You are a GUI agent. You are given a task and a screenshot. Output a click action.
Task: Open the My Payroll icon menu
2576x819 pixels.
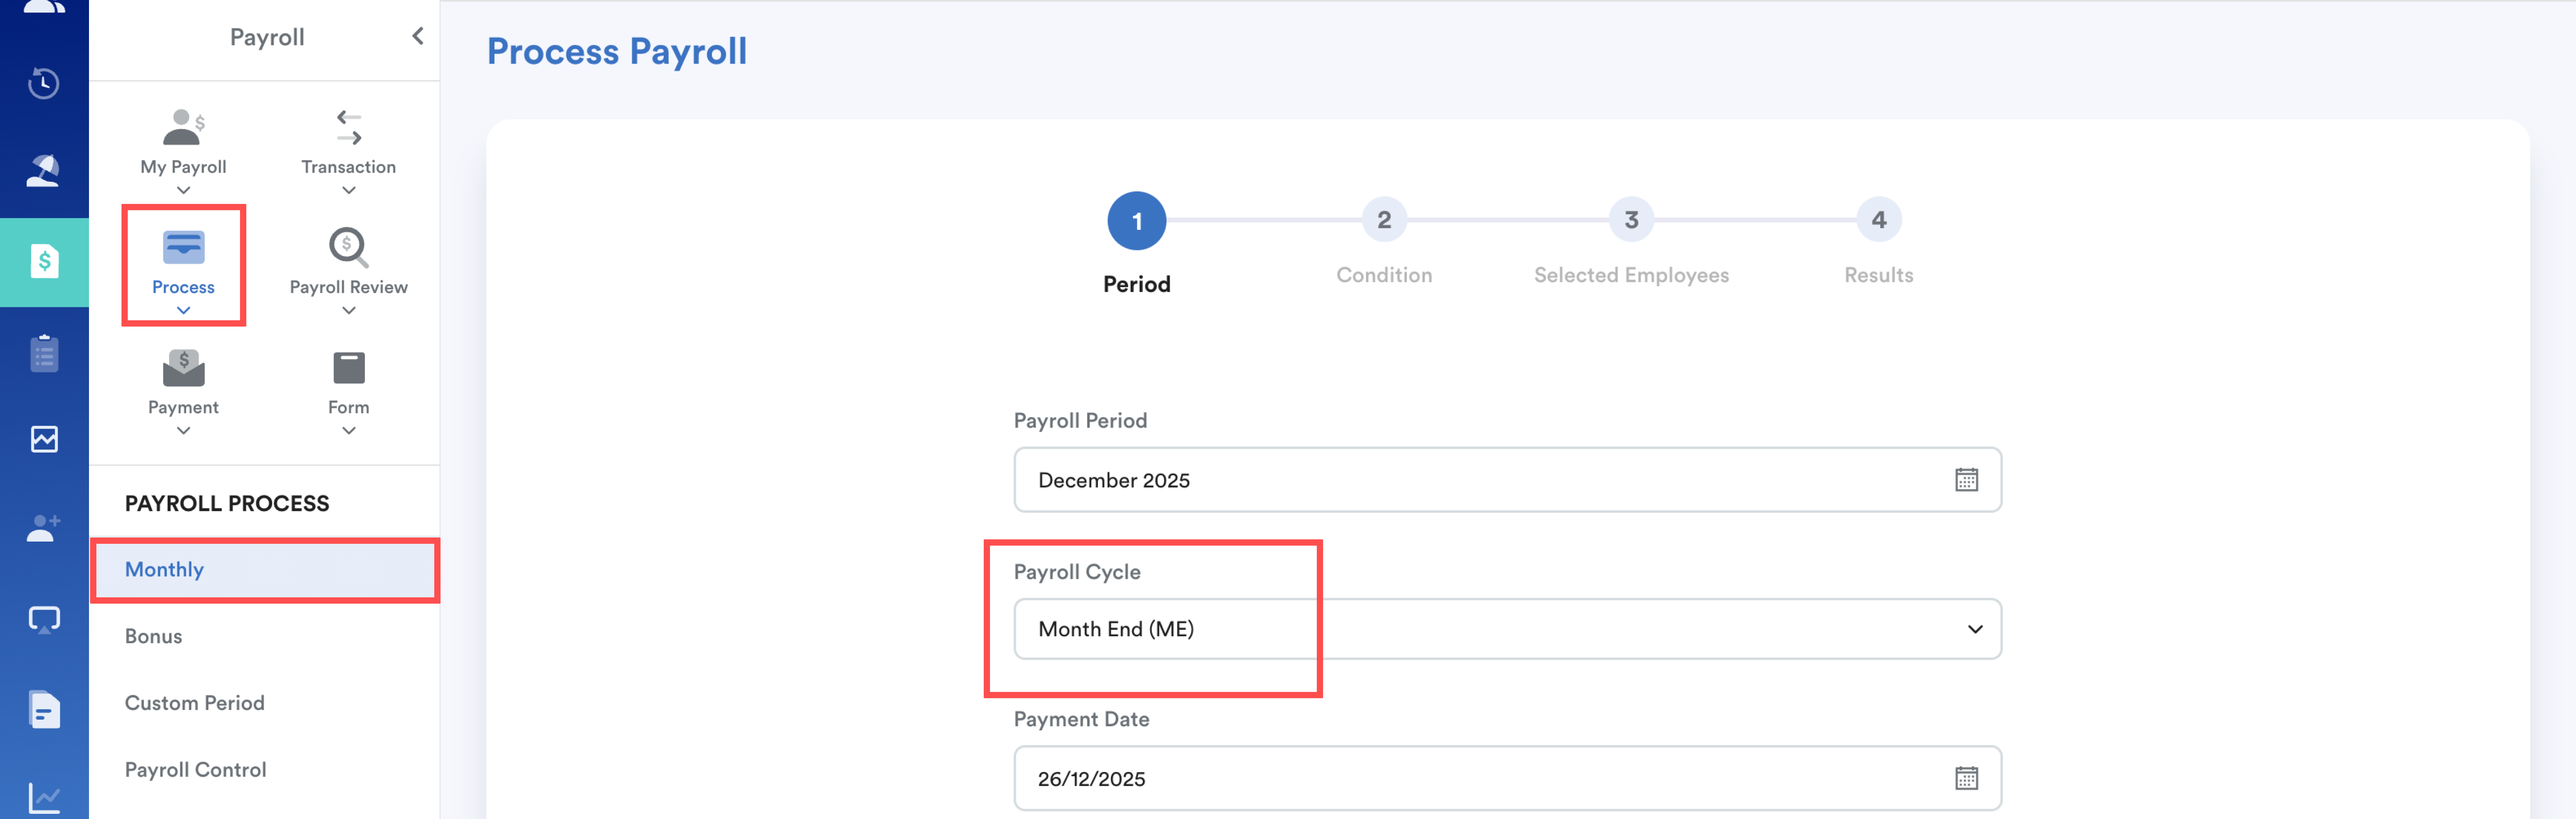point(183,128)
